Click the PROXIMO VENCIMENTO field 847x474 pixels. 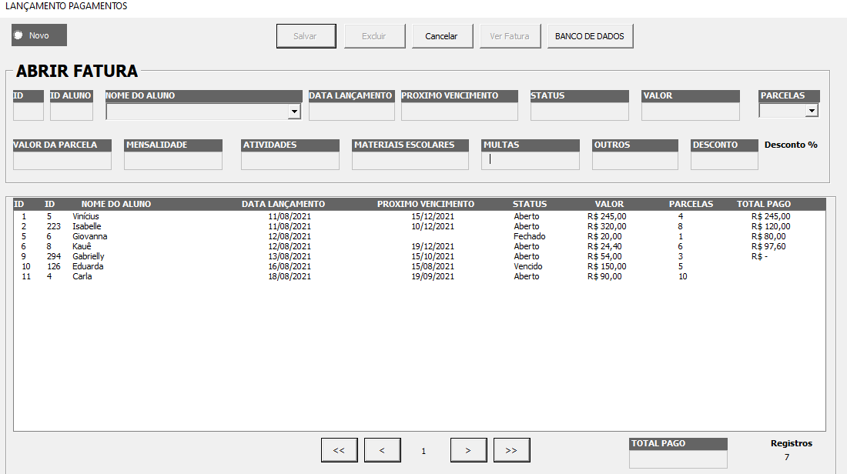[459, 112]
